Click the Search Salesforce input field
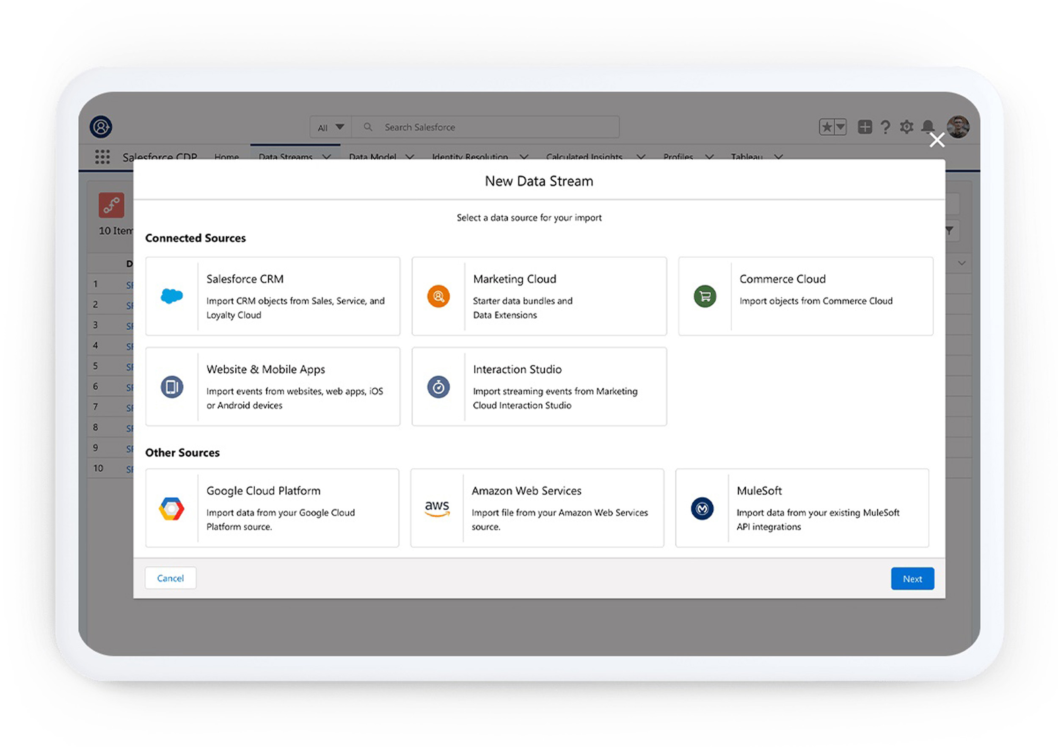This screenshot has height=747, width=1058. (485, 127)
